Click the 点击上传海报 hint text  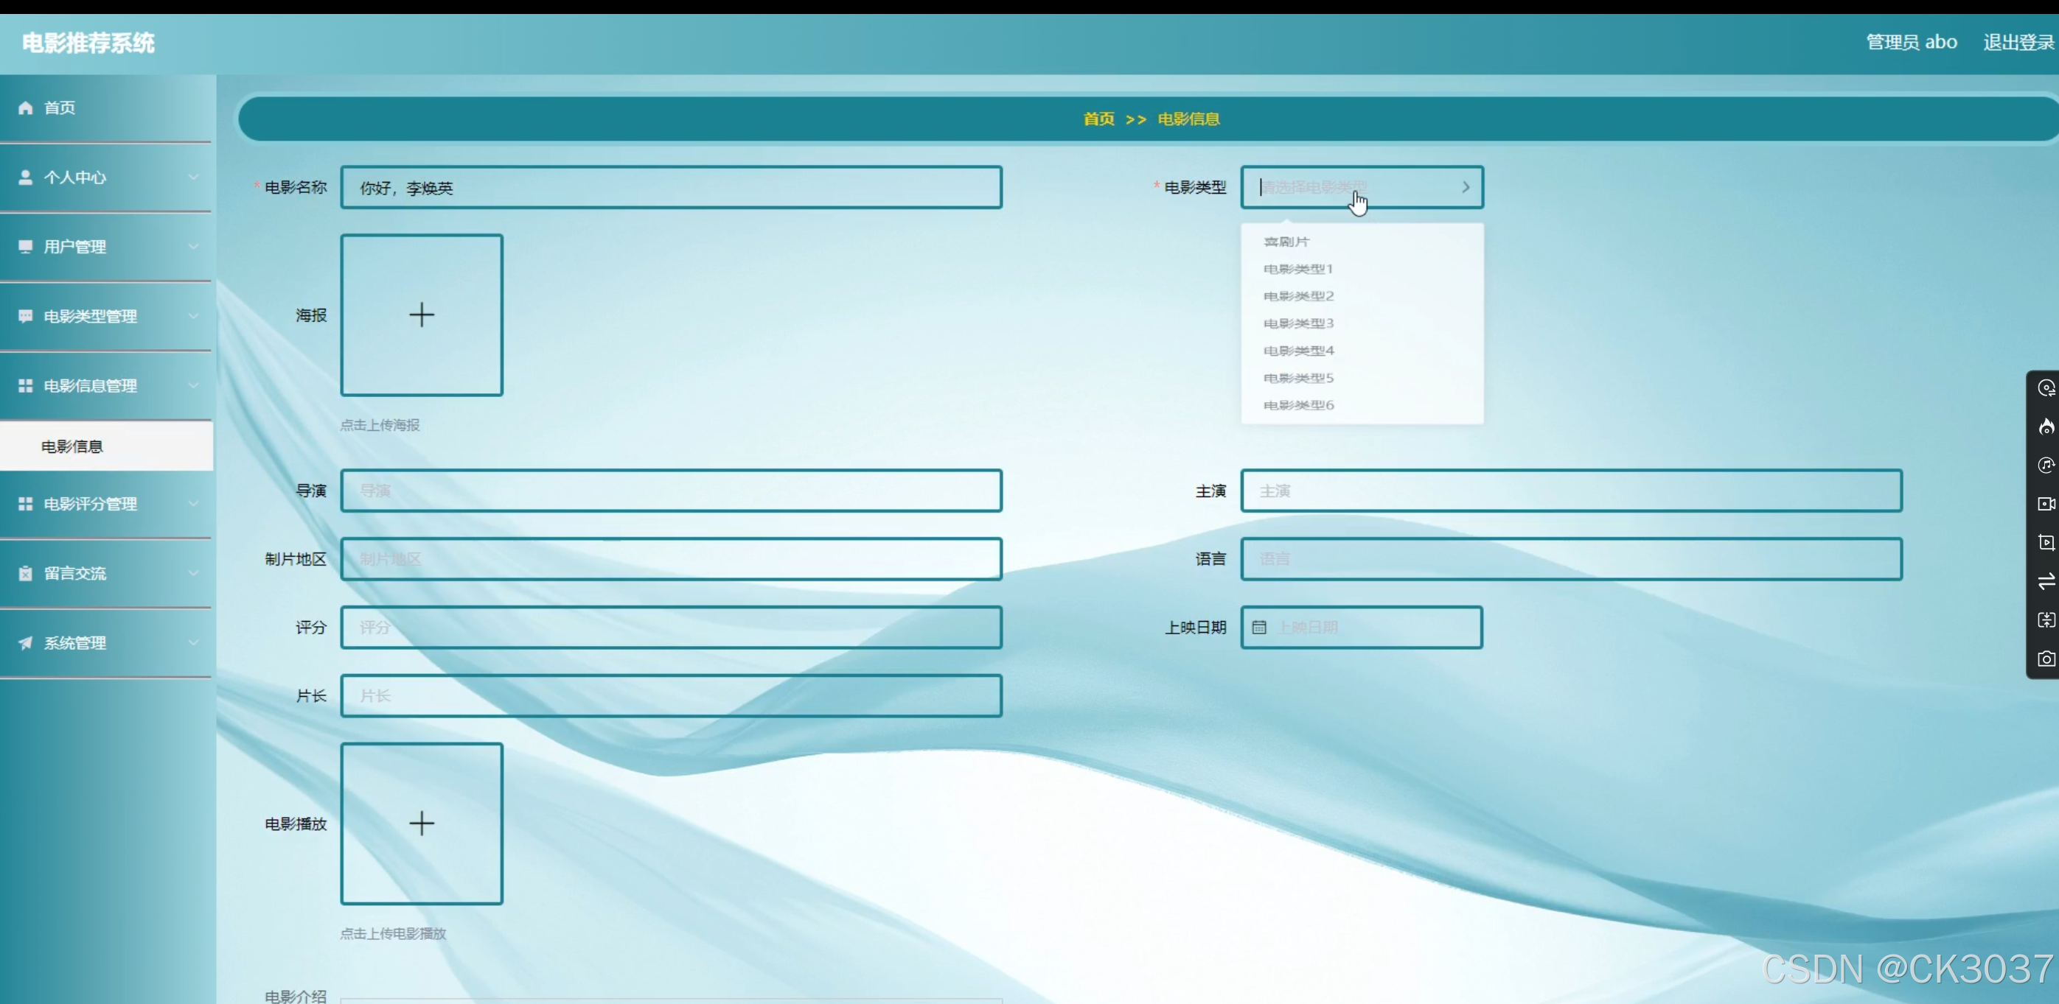coord(380,425)
